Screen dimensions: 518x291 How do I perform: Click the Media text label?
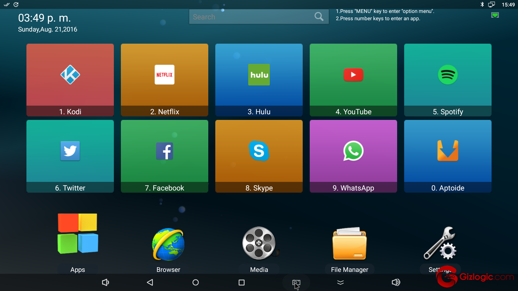259,270
